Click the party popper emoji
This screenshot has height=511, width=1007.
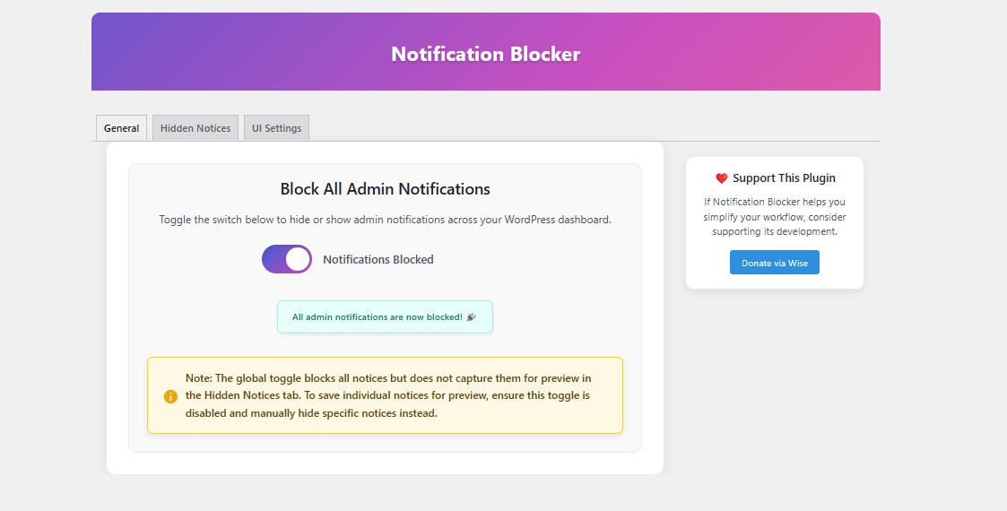[x=472, y=317]
